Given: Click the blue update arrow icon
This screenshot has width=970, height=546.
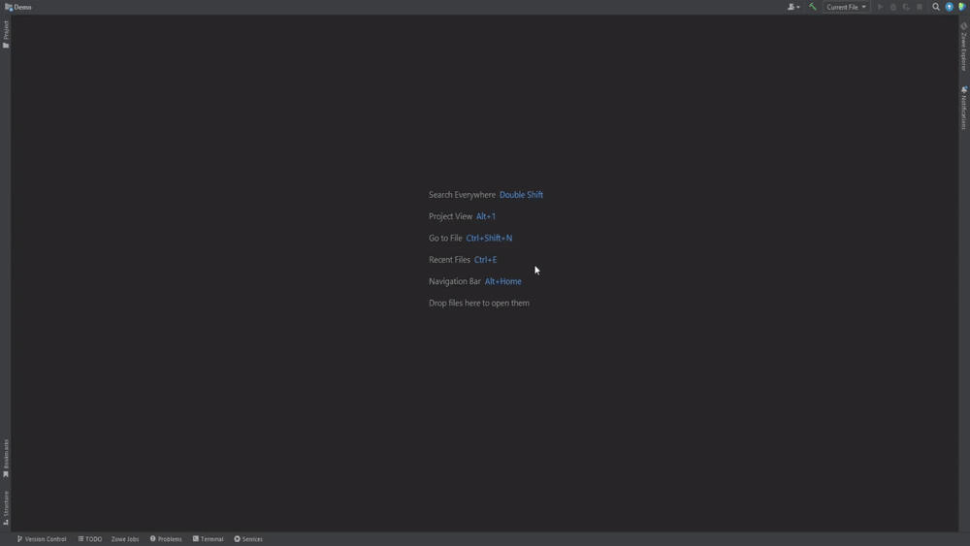Looking at the screenshot, I should [949, 7].
